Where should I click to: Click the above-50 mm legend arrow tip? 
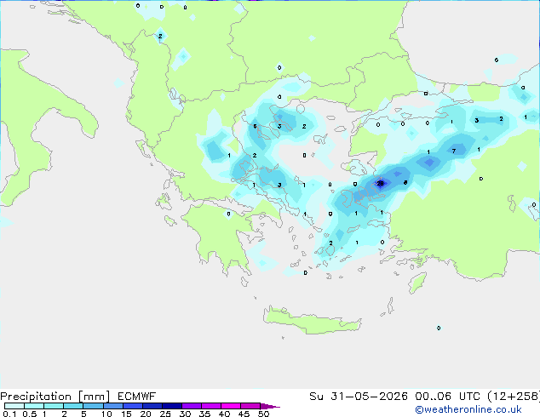click(270, 406)
